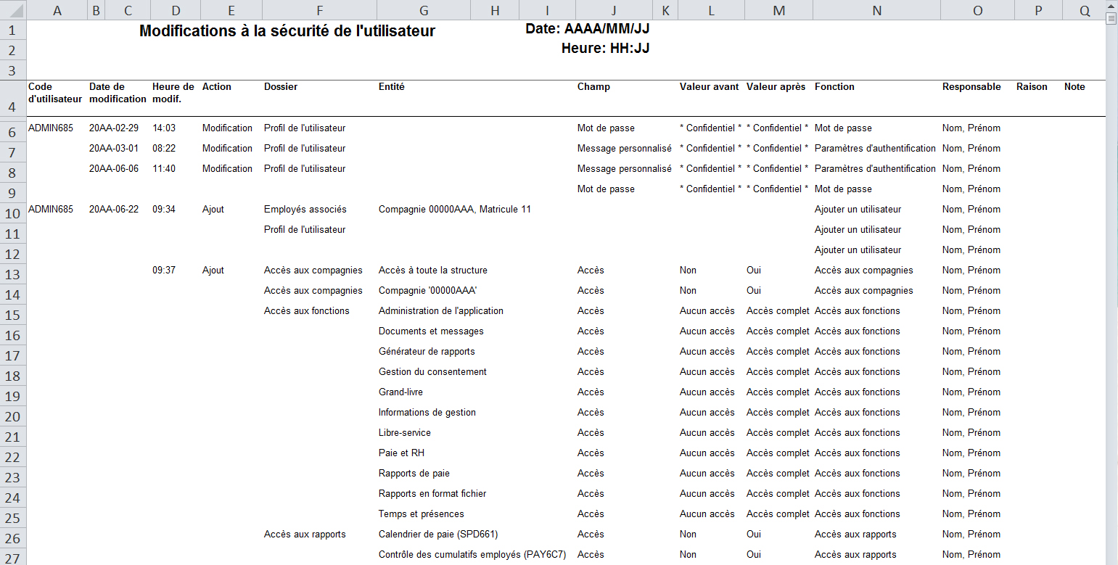This screenshot has width=1118, height=565.
Task: Click the 'Valeur après' header cell
Action: [776, 87]
